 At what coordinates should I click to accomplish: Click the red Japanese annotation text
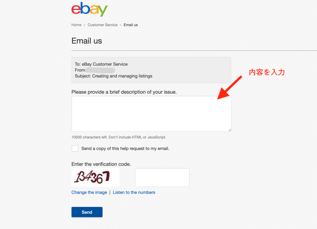point(267,72)
